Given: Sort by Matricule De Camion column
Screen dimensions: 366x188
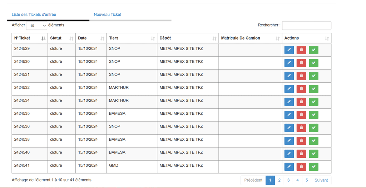Looking at the screenshot, I should [x=250, y=38].
